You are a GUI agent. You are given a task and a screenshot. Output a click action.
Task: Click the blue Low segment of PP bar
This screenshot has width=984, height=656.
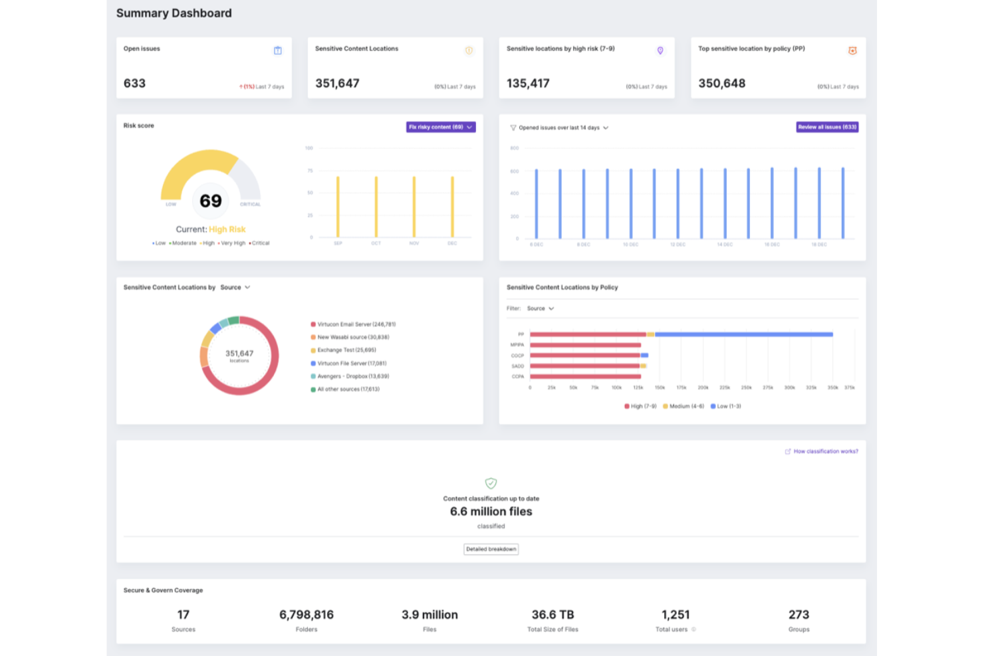tap(744, 334)
